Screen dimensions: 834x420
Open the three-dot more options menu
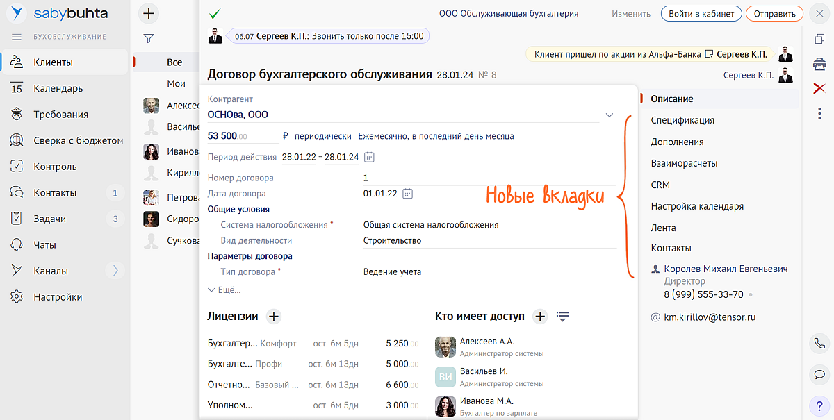819,112
